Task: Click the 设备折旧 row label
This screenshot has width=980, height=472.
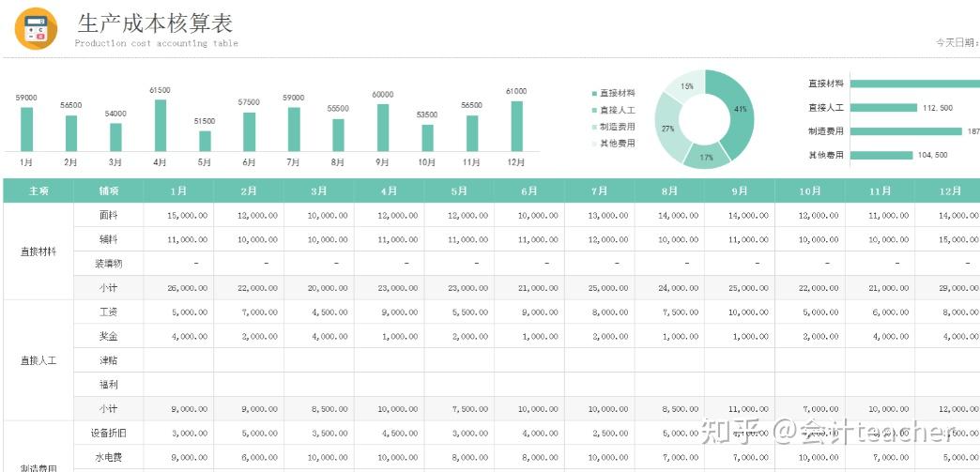Action: click(x=109, y=433)
